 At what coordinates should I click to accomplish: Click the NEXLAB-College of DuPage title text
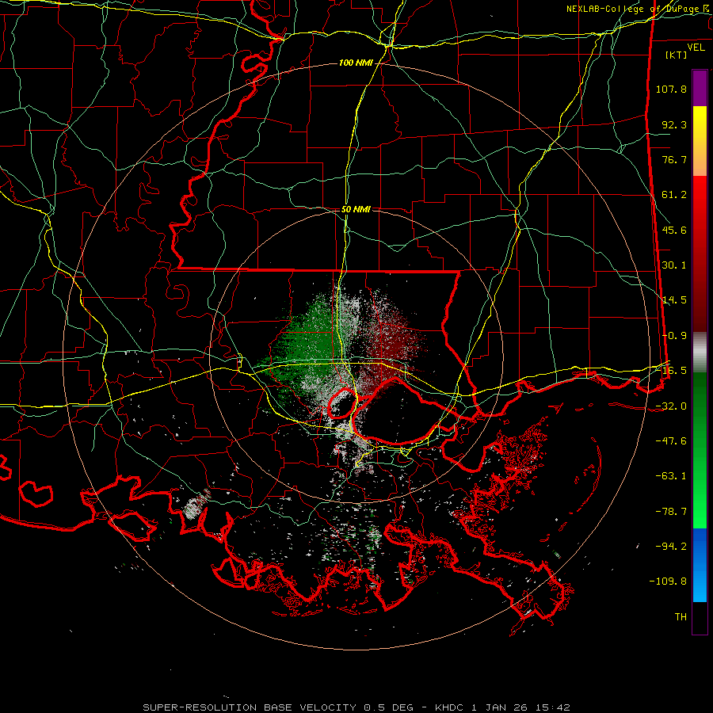click(x=635, y=9)
